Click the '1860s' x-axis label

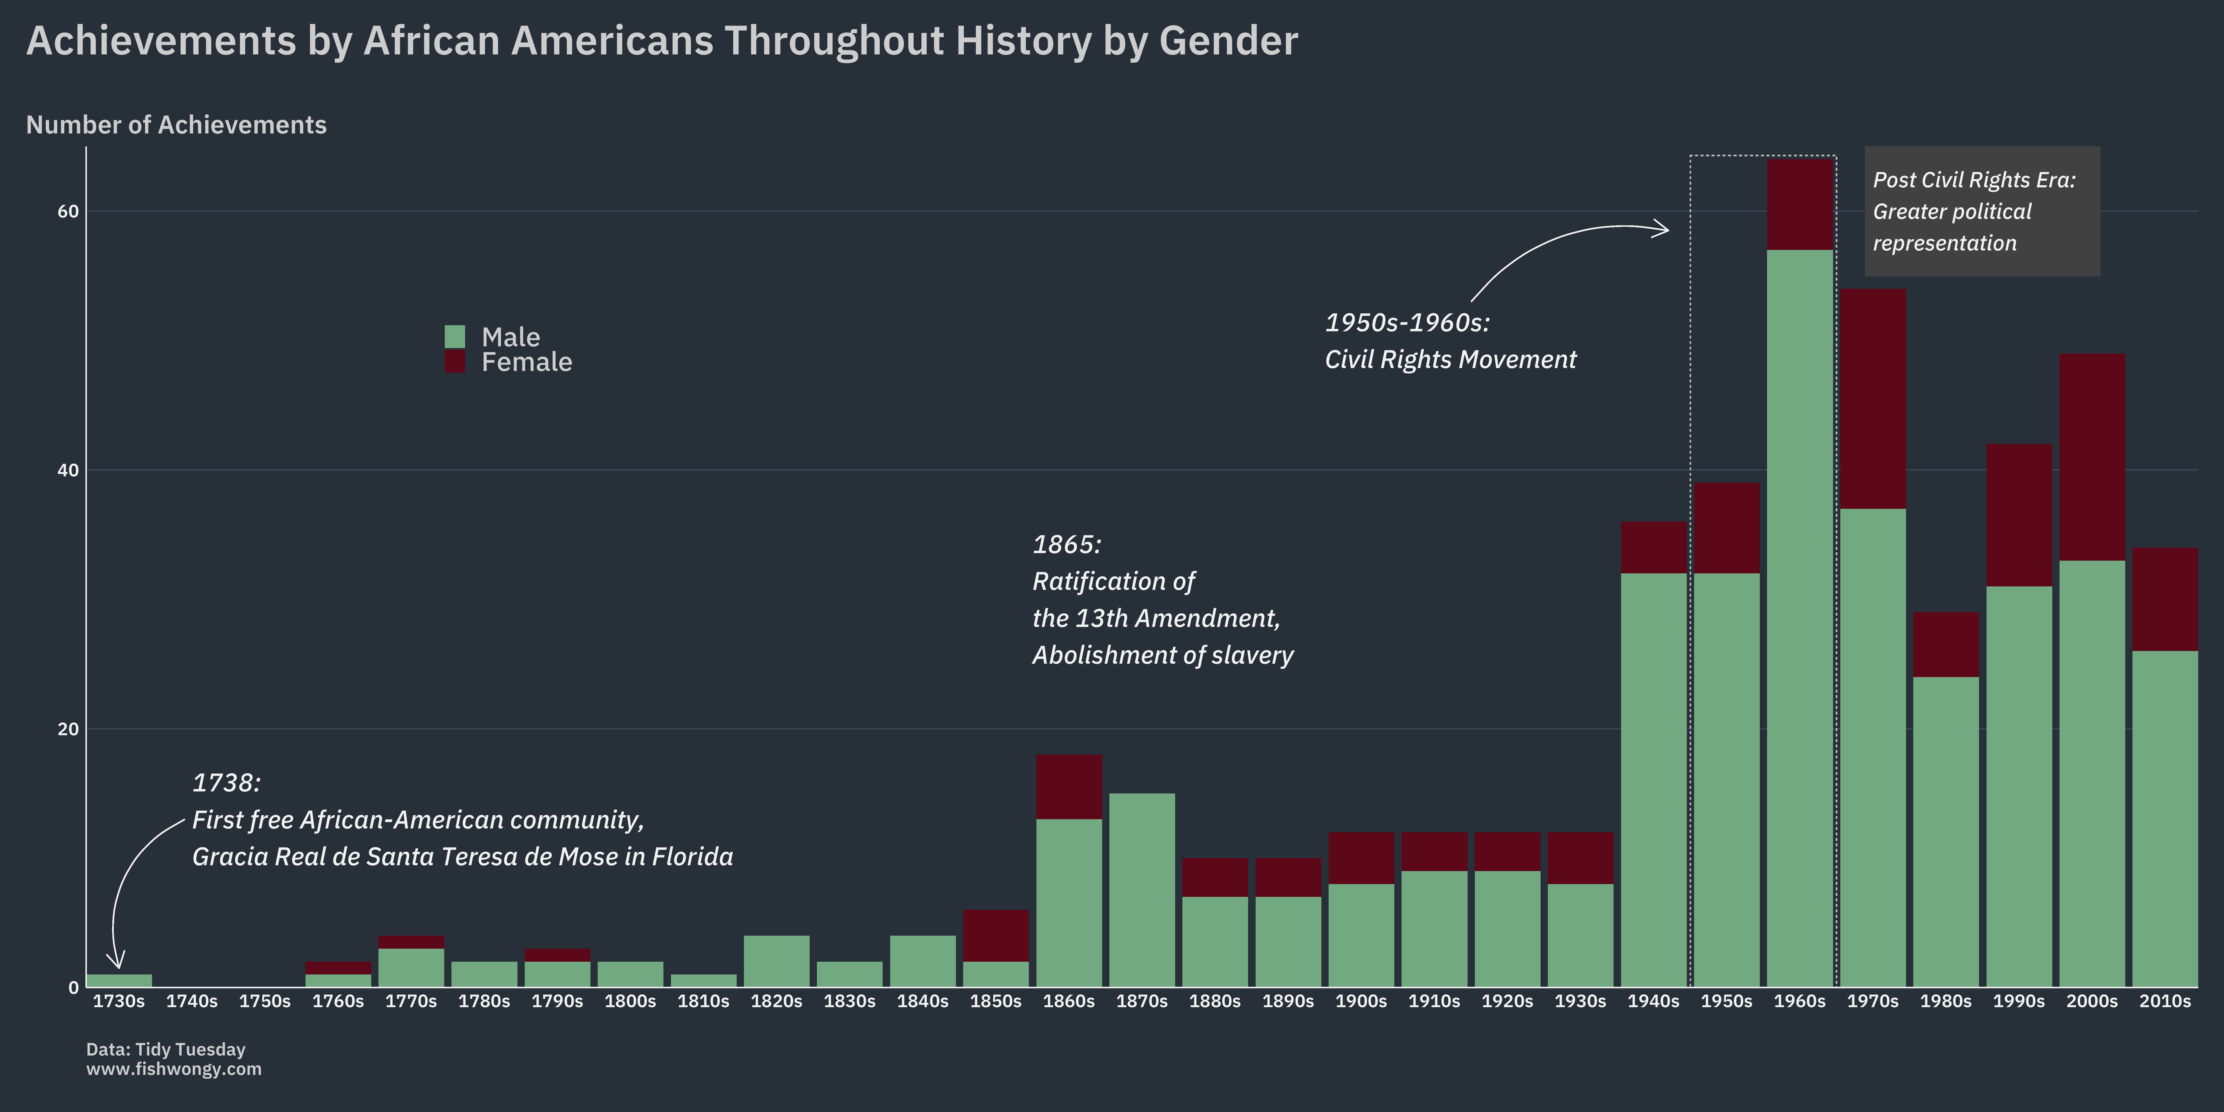(x=1069, y=1001)
